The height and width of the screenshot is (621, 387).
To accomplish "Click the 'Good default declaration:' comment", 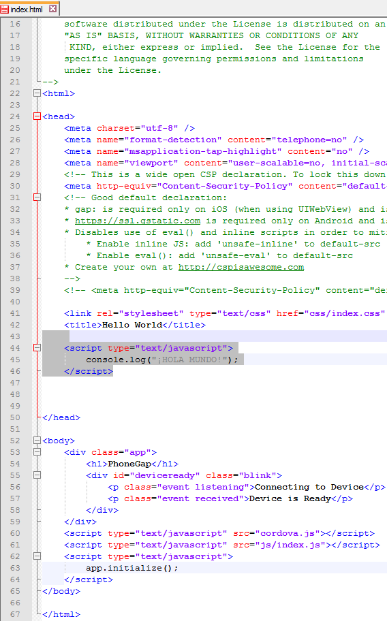I will pos(159,197).
